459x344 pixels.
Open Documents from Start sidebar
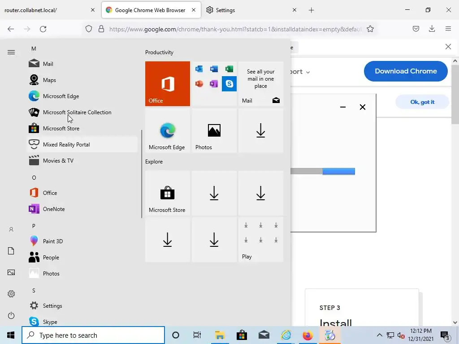point(11,251)
